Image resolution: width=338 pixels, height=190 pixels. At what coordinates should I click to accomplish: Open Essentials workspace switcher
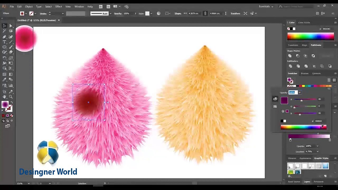266,6
